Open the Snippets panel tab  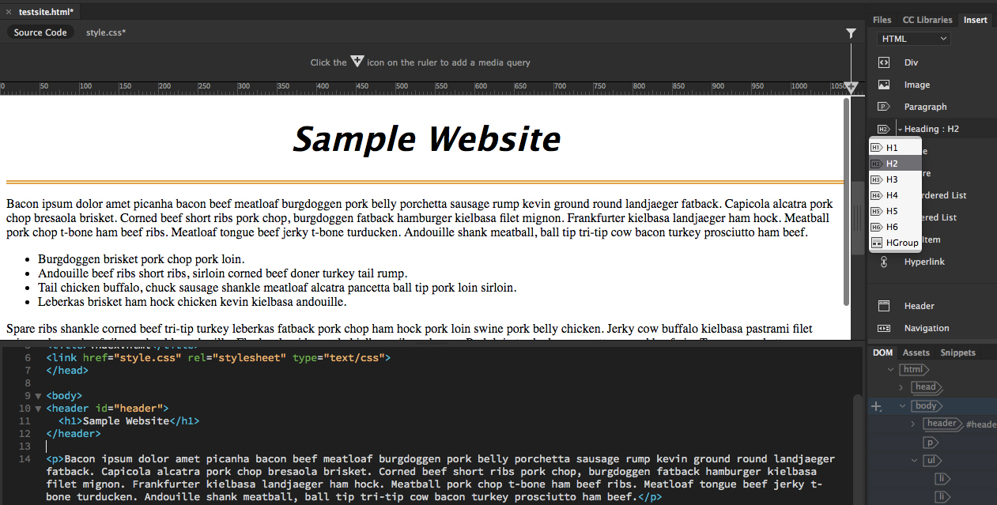point(957,352)
